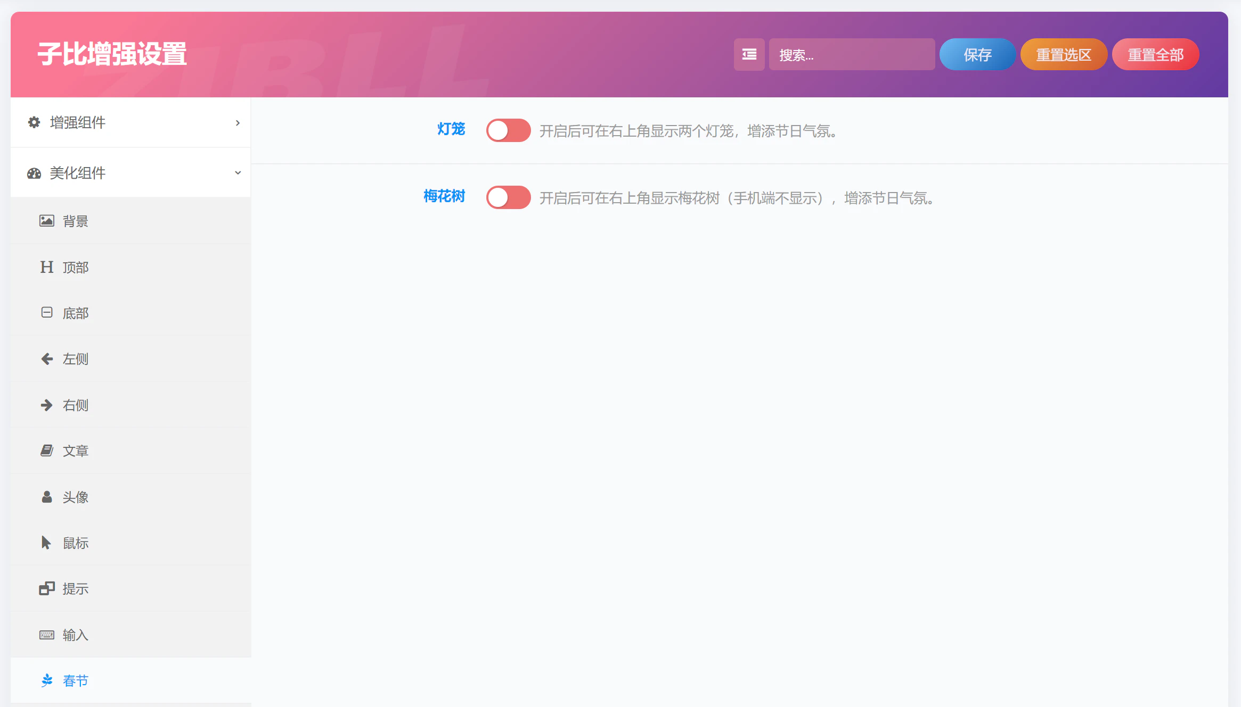Click the user icon next to 头像
The width and height of the screenshot is (1241, 707).
pos(47,497)
